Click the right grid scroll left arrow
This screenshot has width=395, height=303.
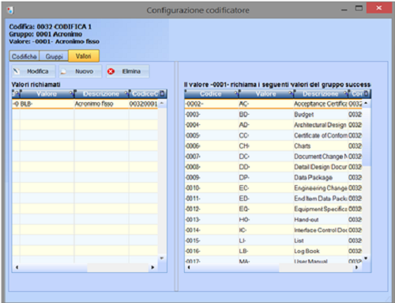click(189, 267)
